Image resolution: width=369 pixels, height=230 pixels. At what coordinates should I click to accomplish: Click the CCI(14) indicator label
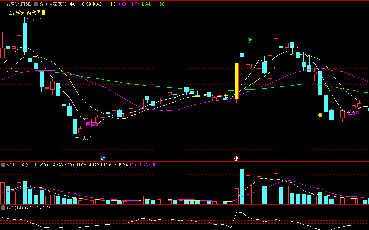(15, 208)
